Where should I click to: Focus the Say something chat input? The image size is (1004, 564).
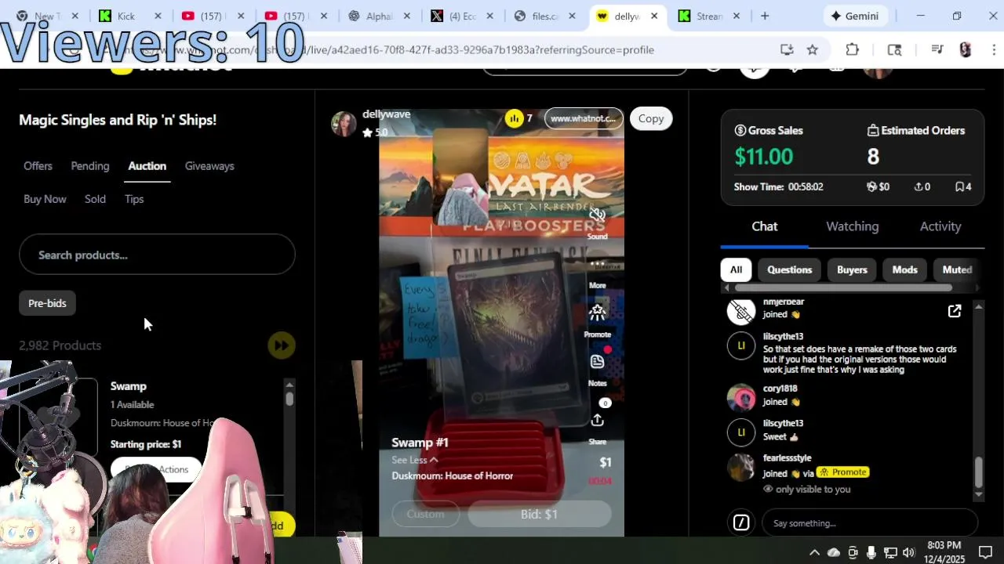tap(869, 522)
